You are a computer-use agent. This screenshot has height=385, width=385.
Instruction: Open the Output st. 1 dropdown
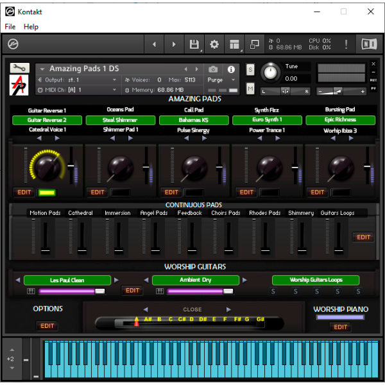(x=78, y=80)
